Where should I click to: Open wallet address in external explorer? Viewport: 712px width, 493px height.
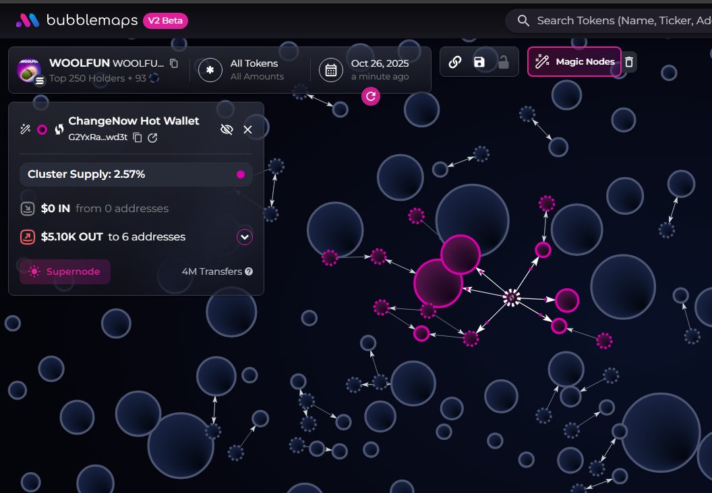click(152, 137)
